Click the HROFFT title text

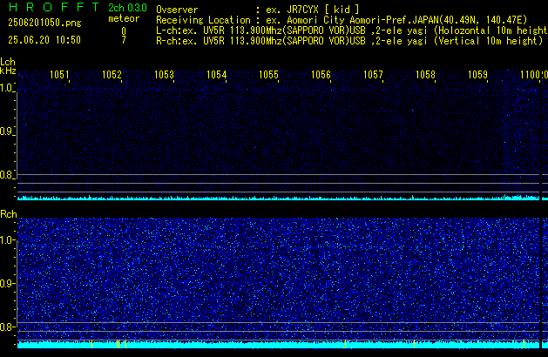[x=54, y=7]
